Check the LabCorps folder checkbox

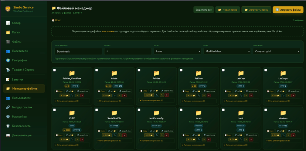[x=266, y=70]
